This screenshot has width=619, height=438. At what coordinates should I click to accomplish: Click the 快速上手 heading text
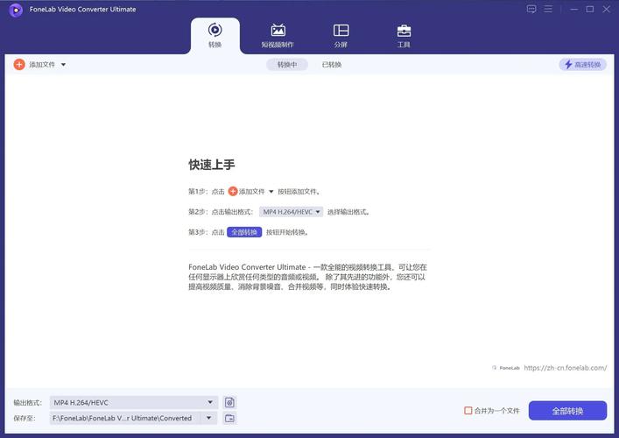point(212,165)
